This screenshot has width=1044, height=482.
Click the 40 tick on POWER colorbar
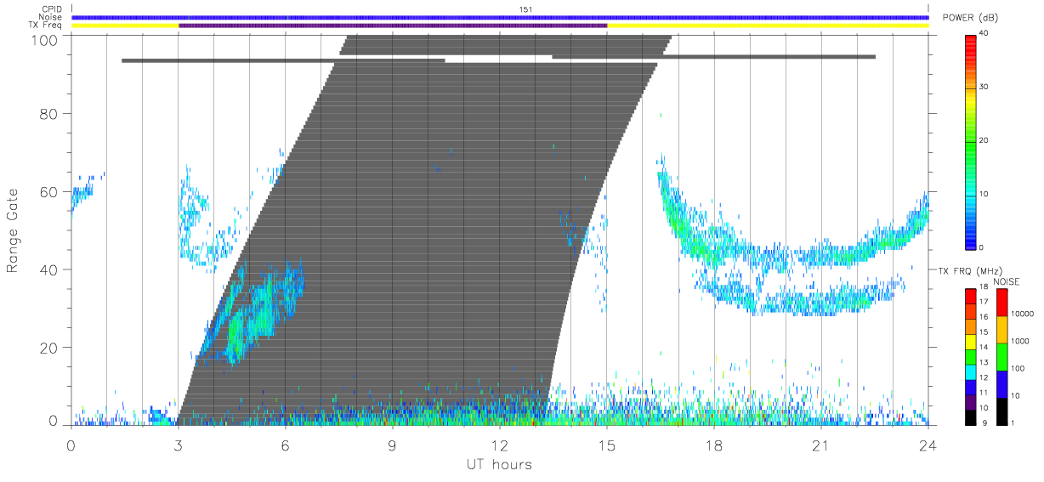(x=984, y=34)
